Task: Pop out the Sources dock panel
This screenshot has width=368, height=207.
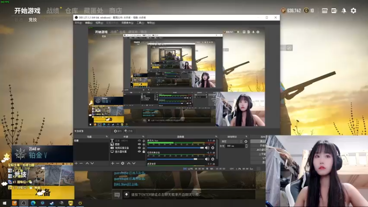Action: (x=143, y=137)
